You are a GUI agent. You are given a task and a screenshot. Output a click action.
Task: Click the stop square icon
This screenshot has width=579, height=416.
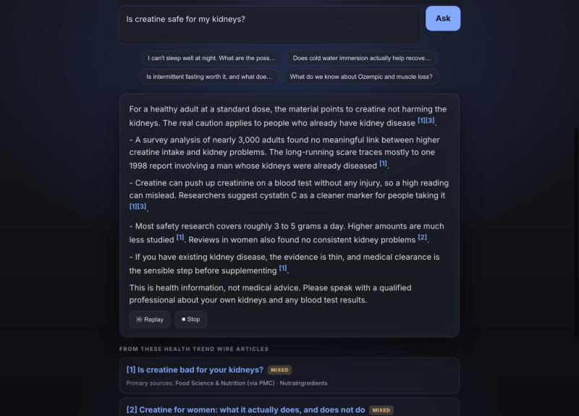(184, 319)
